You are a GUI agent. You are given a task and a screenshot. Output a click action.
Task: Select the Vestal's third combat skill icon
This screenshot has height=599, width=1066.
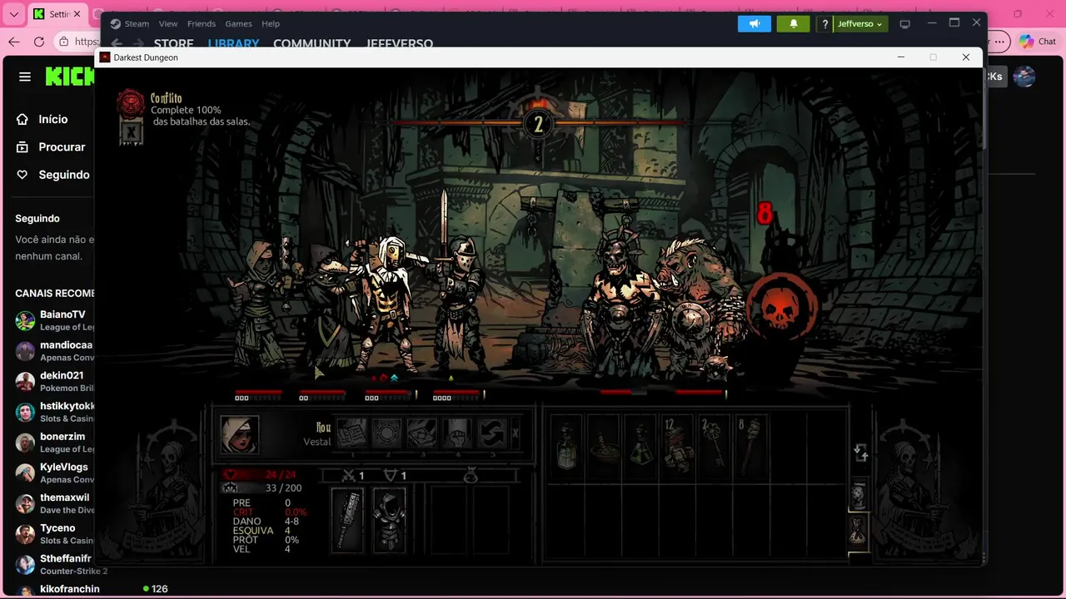click(422, 433)
